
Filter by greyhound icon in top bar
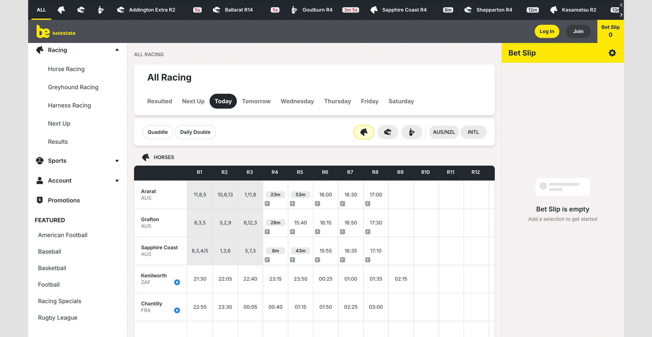pos(81,10)
